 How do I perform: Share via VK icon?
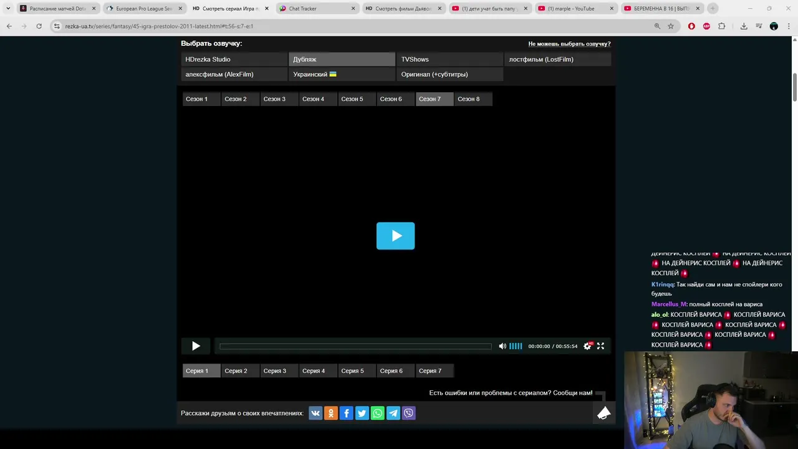(x=315, y=413)
